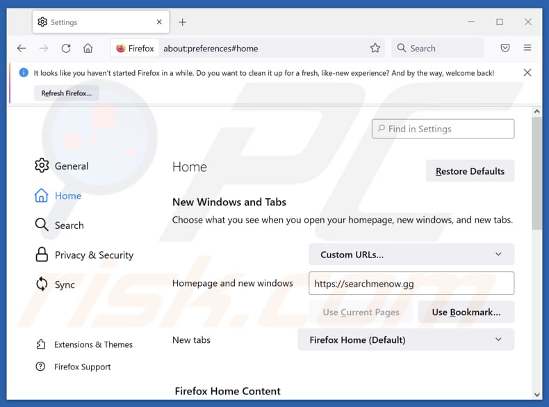Bookmark this page with the star icon
The height and width of the screenshot is (407, 549).
(x=375, y=48)
